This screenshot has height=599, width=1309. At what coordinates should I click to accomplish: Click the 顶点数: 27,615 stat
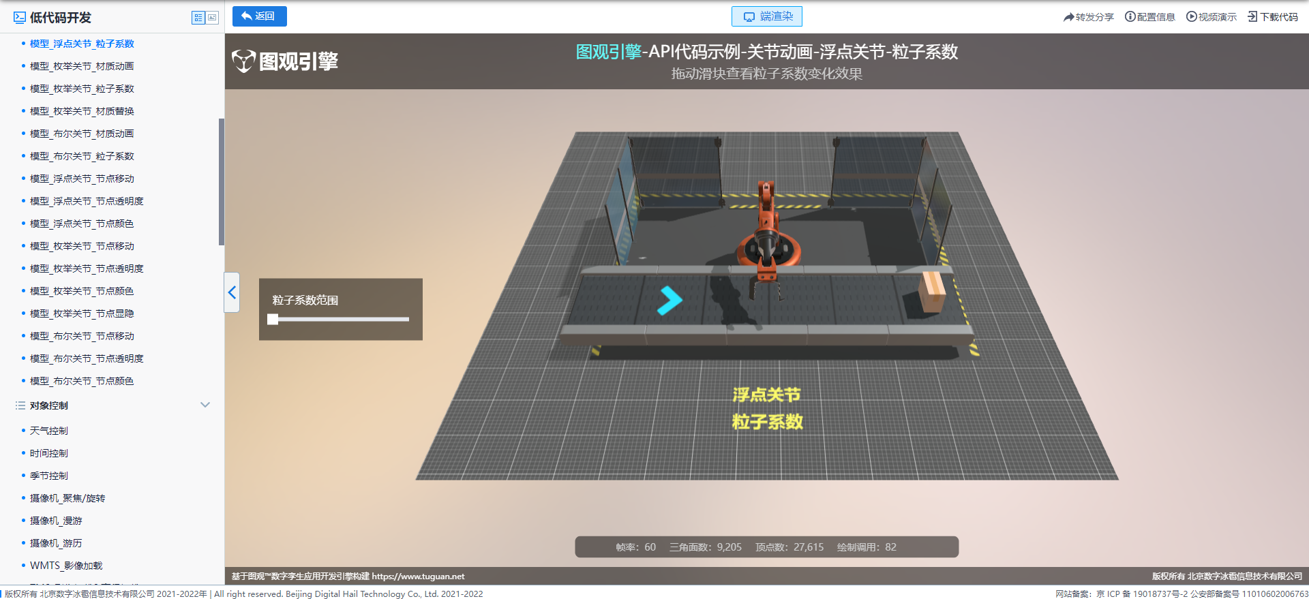point(789,547)
